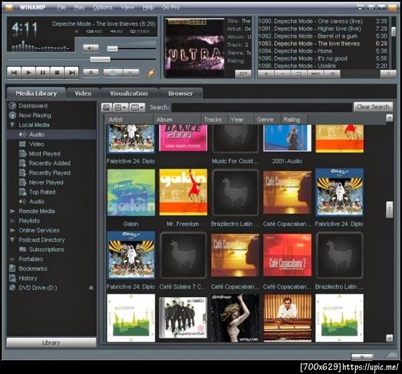Viewport: 402px width, 374px height.
Task: Open the view mode dropdown
Action: click(x=120, y=107)
